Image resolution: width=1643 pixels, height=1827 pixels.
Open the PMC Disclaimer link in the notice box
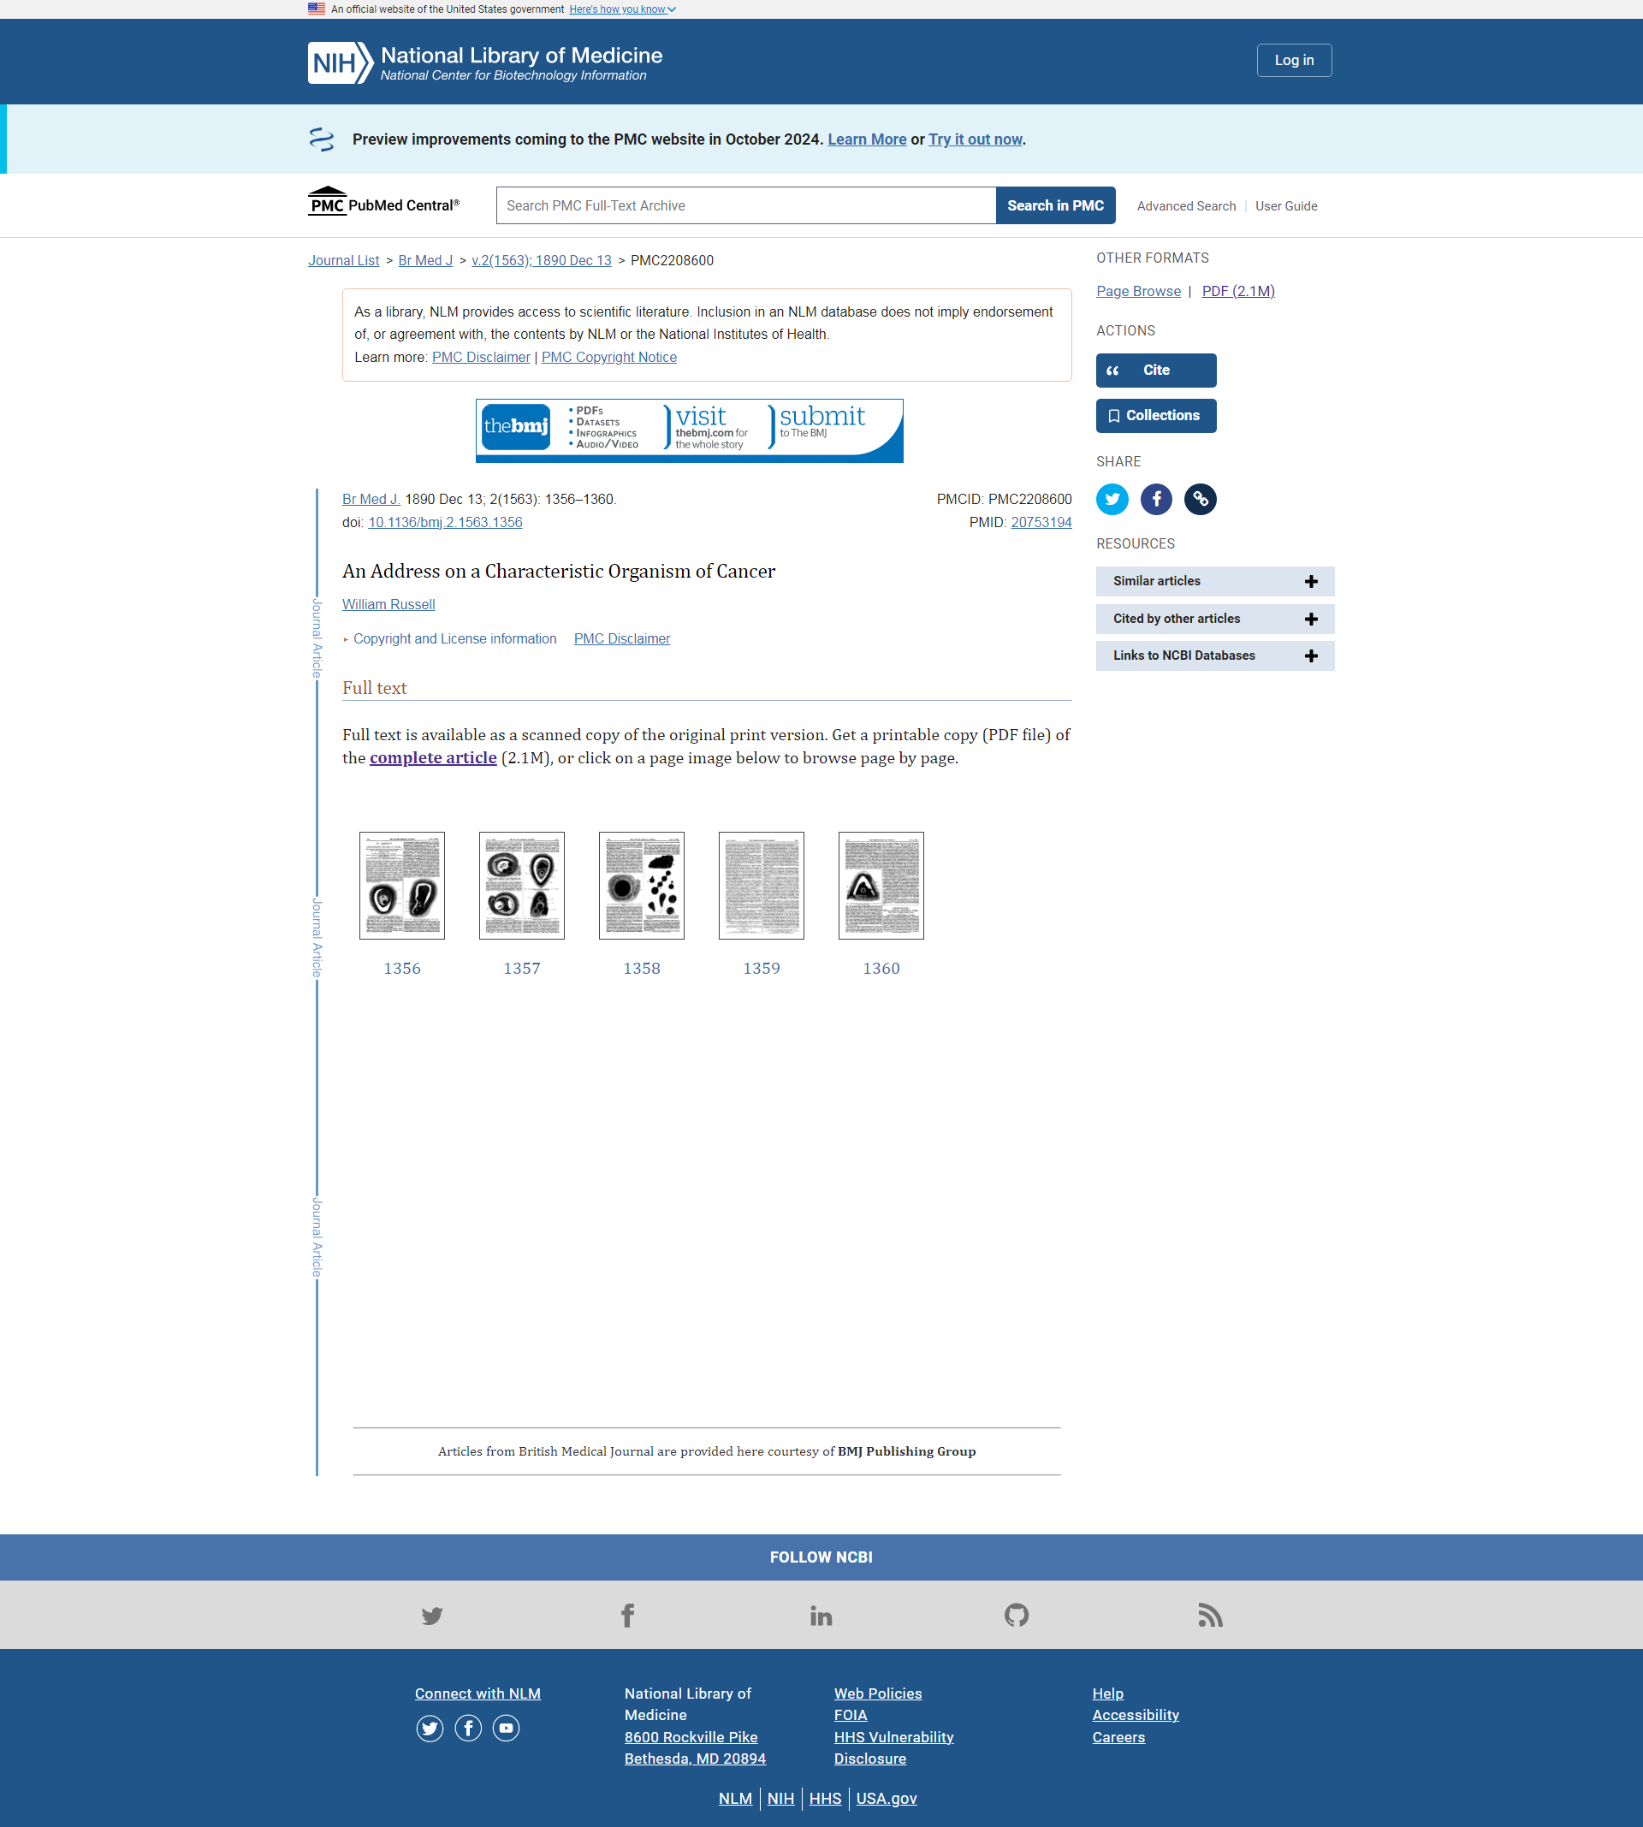(x=480, y=358)
